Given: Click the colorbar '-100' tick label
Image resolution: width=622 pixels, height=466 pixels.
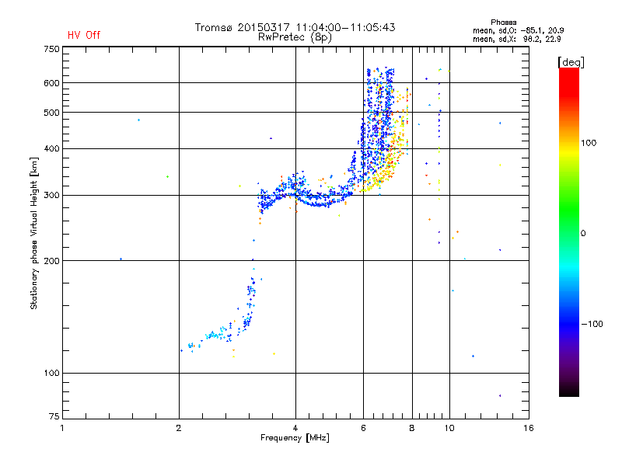Looking at the screenshot, I should [x=592, y=324].
